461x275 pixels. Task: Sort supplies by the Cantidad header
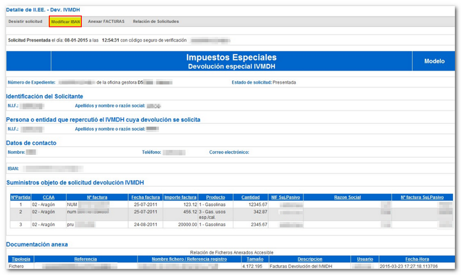click(251, 198)
